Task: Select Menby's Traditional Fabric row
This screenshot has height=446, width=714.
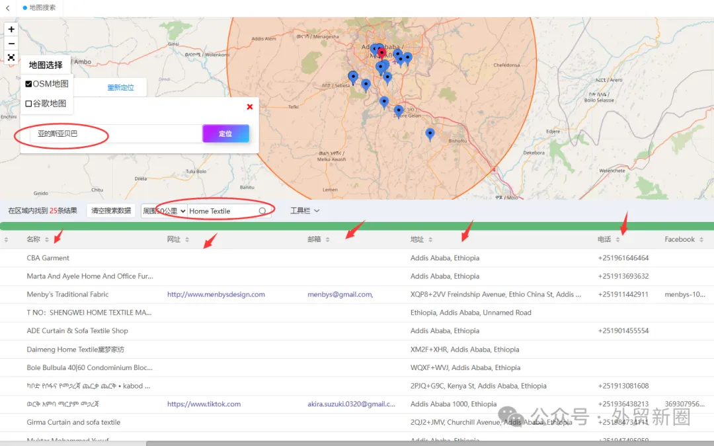Action: (67, 295)
